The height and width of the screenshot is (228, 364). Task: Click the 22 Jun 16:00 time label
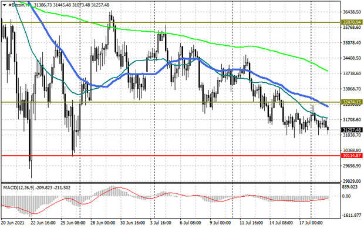click(x=43, y=223)
